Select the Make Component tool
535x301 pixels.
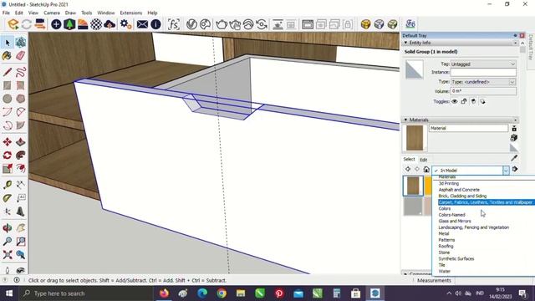(20, 43)
